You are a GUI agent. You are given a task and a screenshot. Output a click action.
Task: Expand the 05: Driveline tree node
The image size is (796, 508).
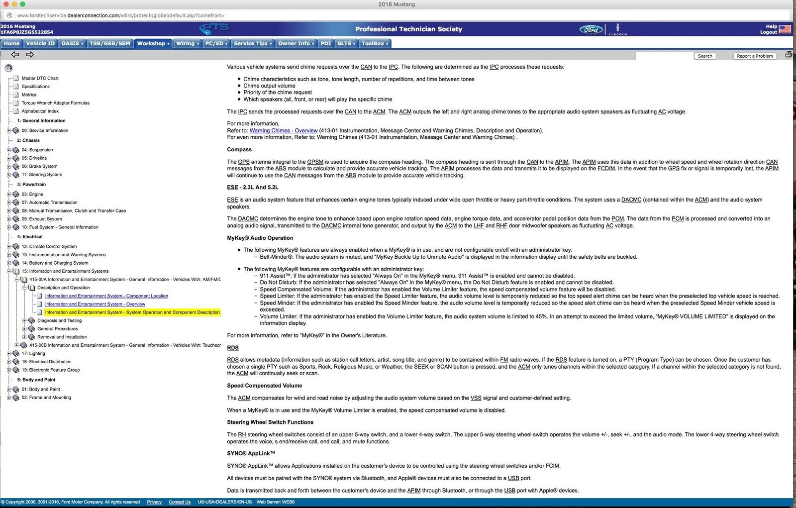(x=8, y=158)
